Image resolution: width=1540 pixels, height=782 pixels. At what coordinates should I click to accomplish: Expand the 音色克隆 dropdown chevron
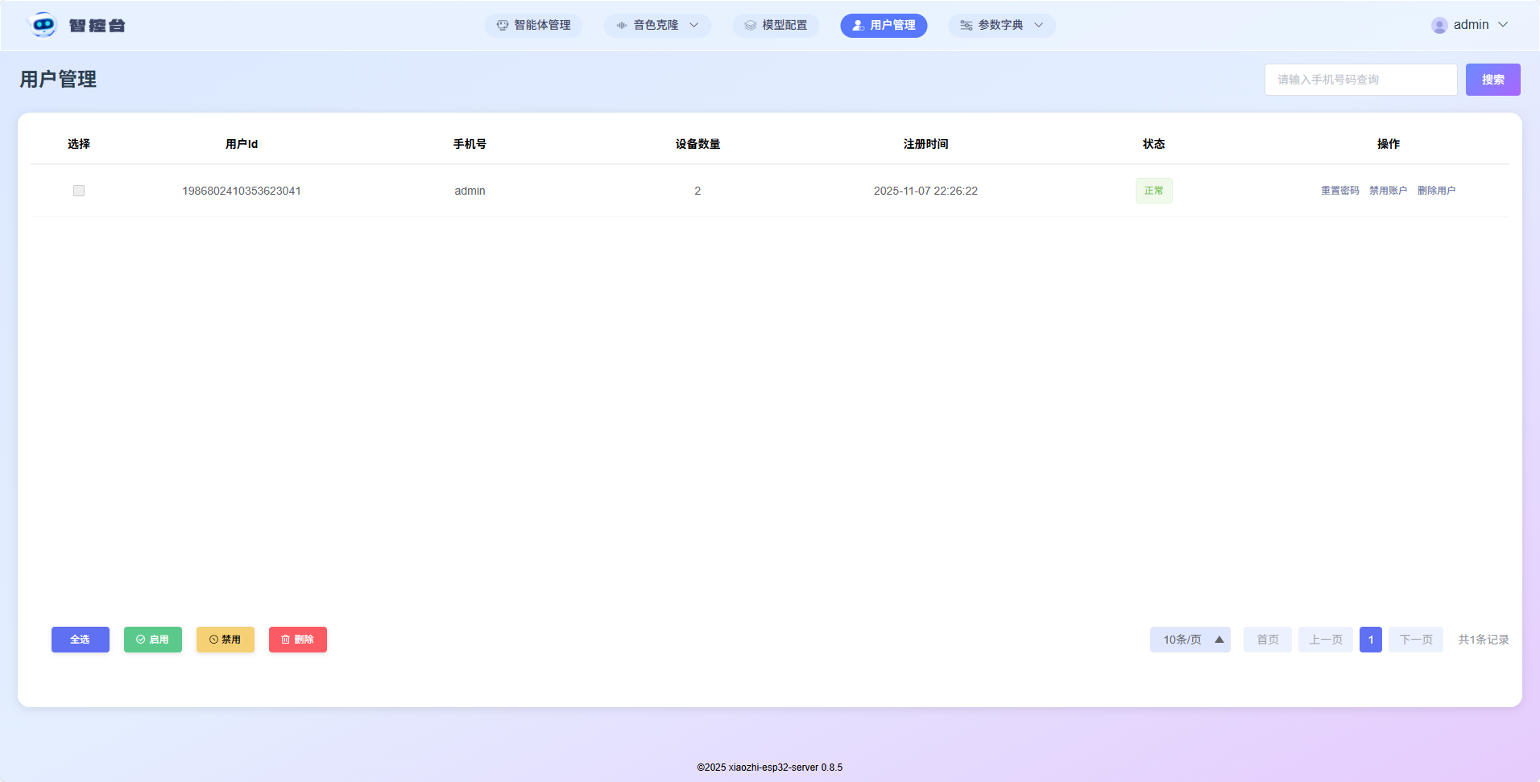pyautogui.click(x=694, y=26)
